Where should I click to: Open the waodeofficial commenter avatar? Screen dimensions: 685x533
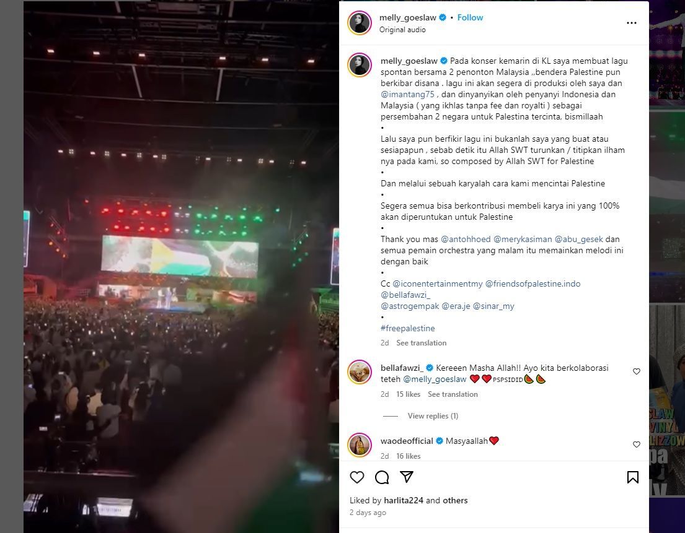pos(360,445)
